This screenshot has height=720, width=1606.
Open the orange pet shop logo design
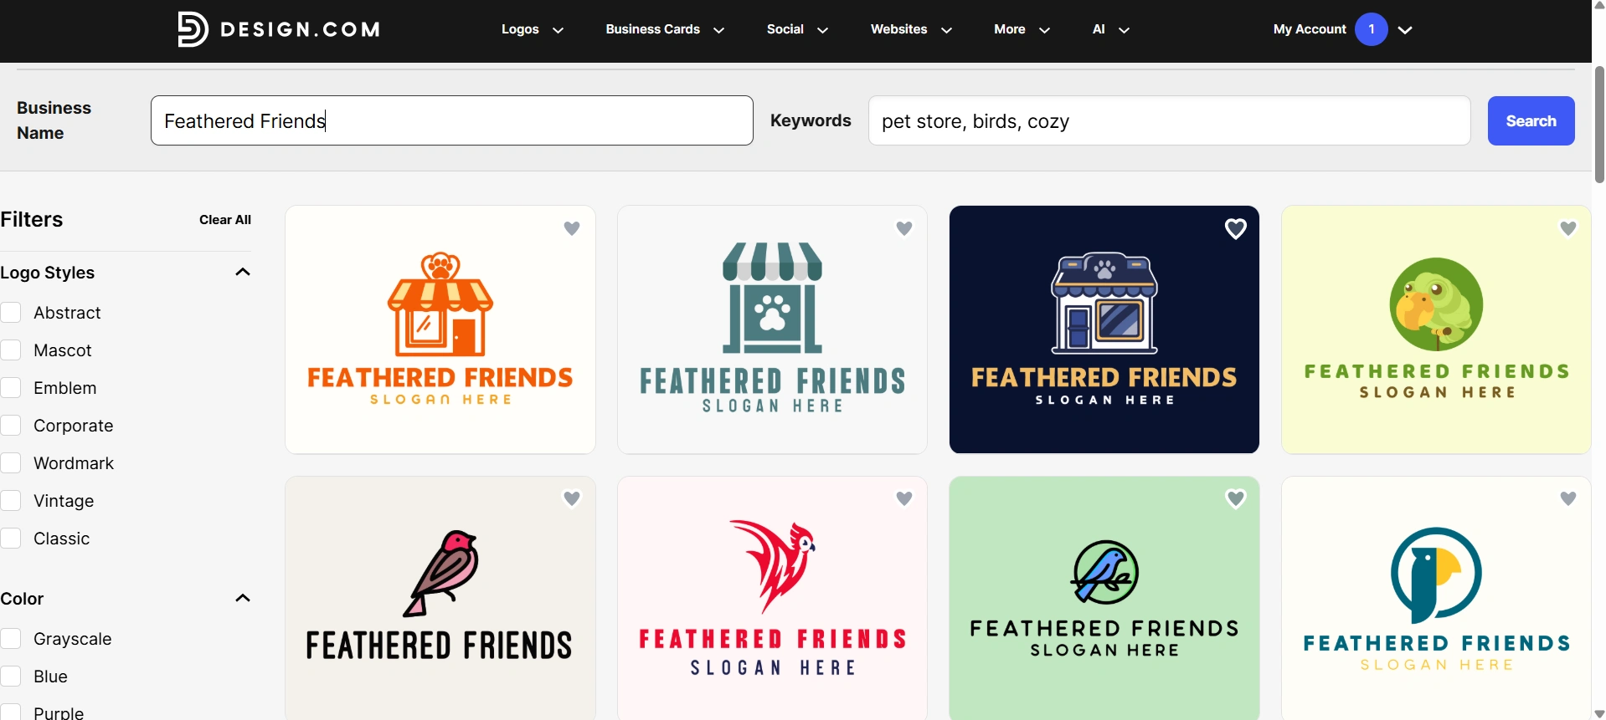point(440,329)
